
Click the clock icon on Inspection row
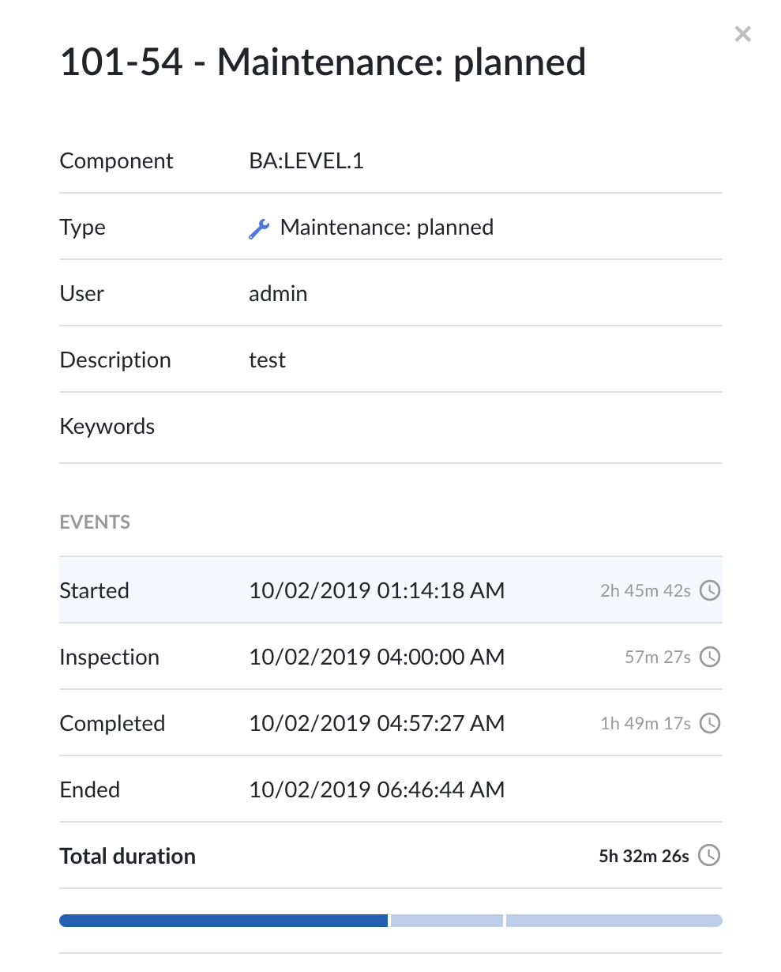click(x=710, y=657)
